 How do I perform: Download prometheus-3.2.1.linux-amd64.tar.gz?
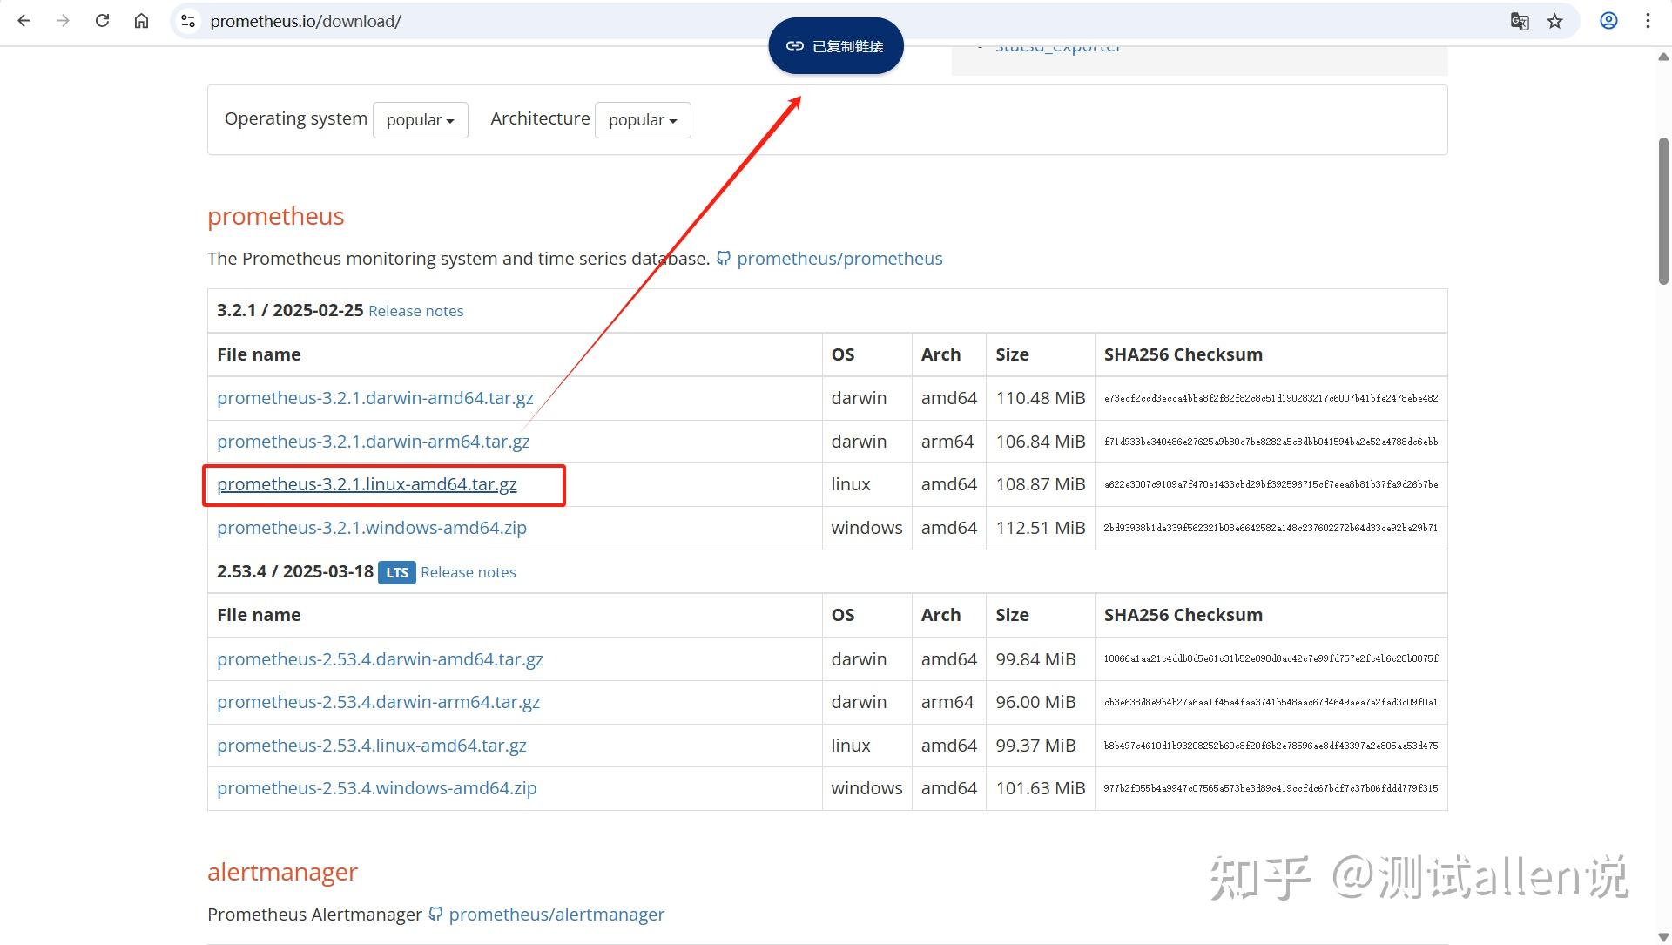367,484
